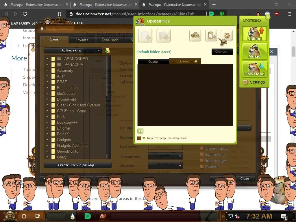
Task: Open the browser main menu icon
Action: coord(289,14)
